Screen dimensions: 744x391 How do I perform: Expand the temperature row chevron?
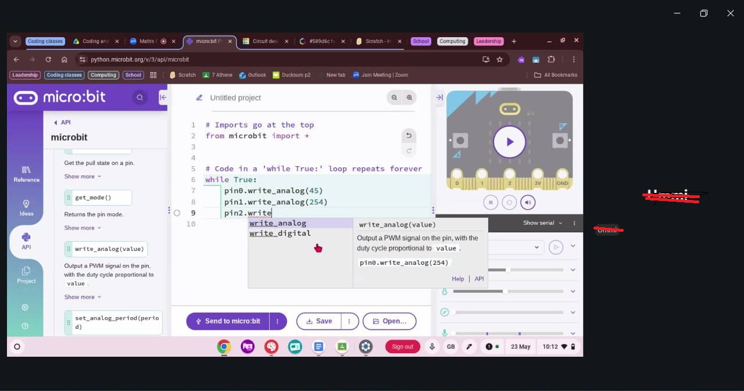point(573,291)
